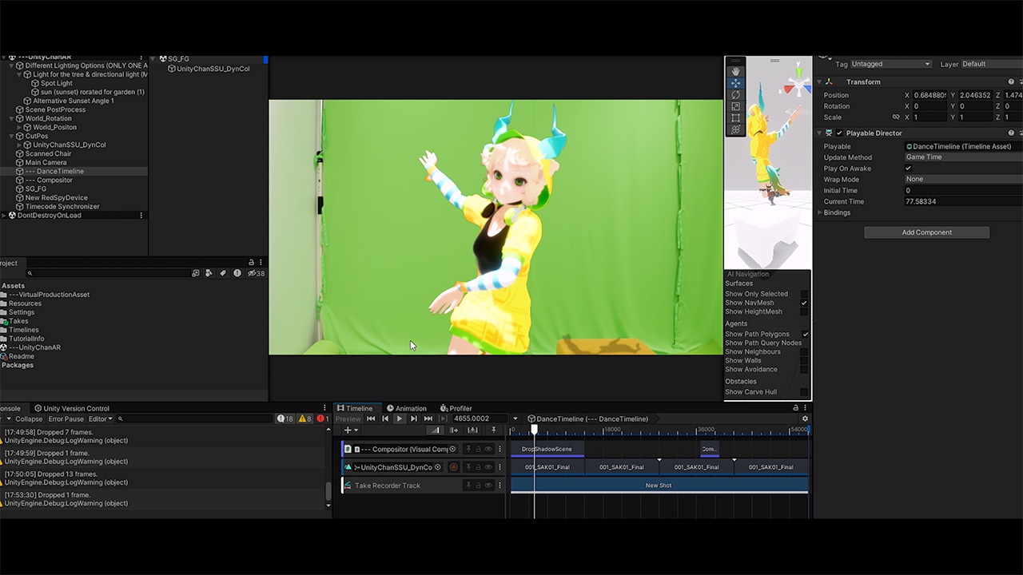Open Wrap Mode dropdown
1023x575 pixels.
point(964,180)
